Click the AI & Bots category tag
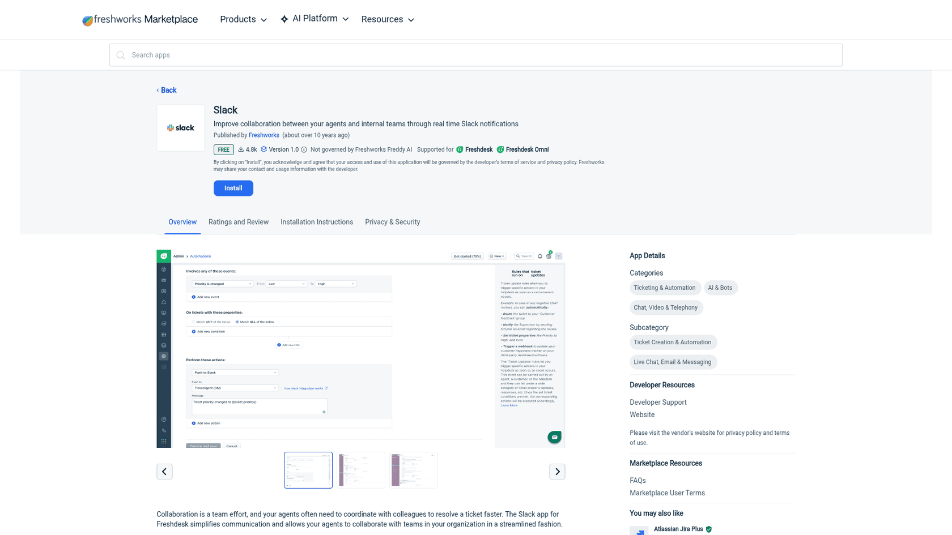 (720, 288)
